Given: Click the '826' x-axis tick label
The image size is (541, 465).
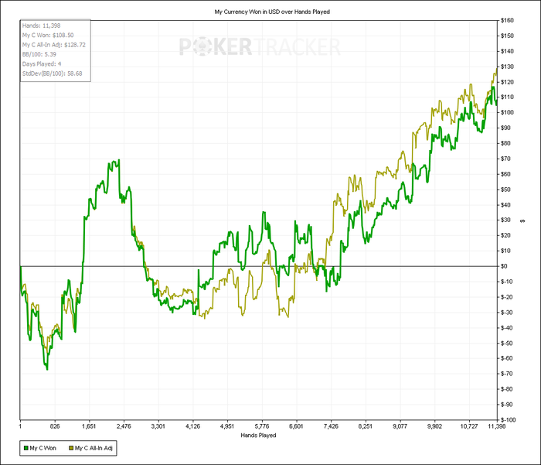Looking at the screenshot, I should (x=55, y=426).
